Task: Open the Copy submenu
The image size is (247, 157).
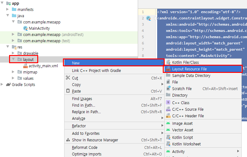Action: [x=114, y=84]
